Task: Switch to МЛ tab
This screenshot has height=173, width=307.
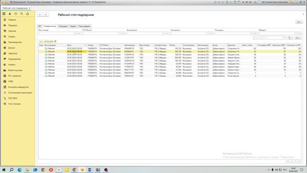Action: point(40,26)
